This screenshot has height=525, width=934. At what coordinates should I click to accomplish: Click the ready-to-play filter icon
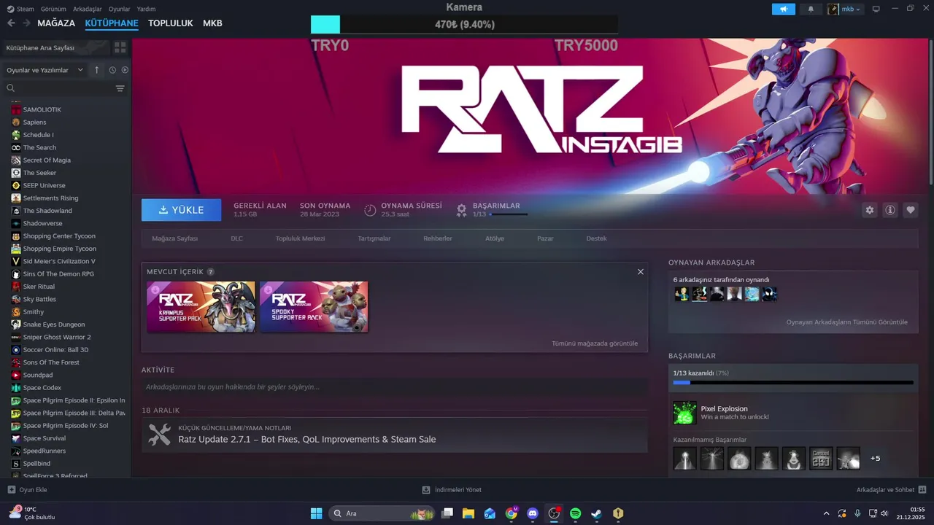(125, 70)
